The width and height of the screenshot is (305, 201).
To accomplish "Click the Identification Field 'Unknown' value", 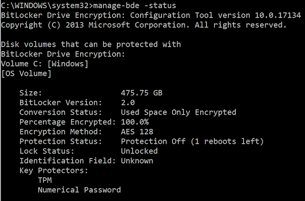I will (137, 161).
